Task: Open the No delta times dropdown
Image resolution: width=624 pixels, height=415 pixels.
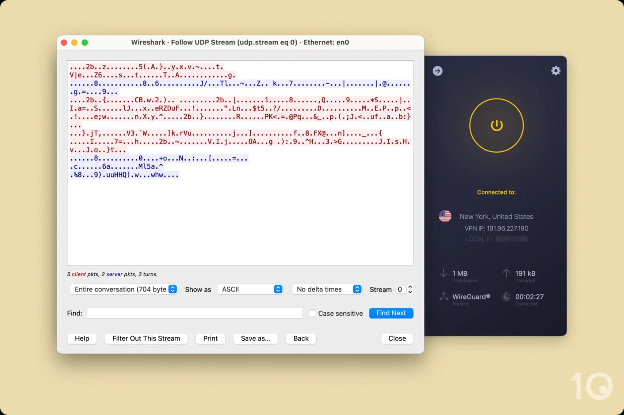Action: coord(327,289)
